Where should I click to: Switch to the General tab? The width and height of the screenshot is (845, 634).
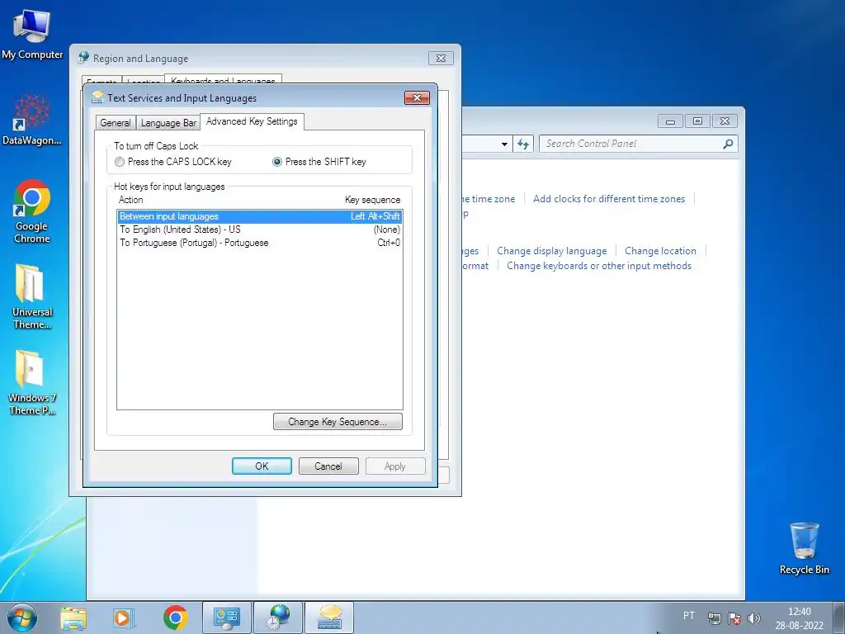tap(116, 123)
